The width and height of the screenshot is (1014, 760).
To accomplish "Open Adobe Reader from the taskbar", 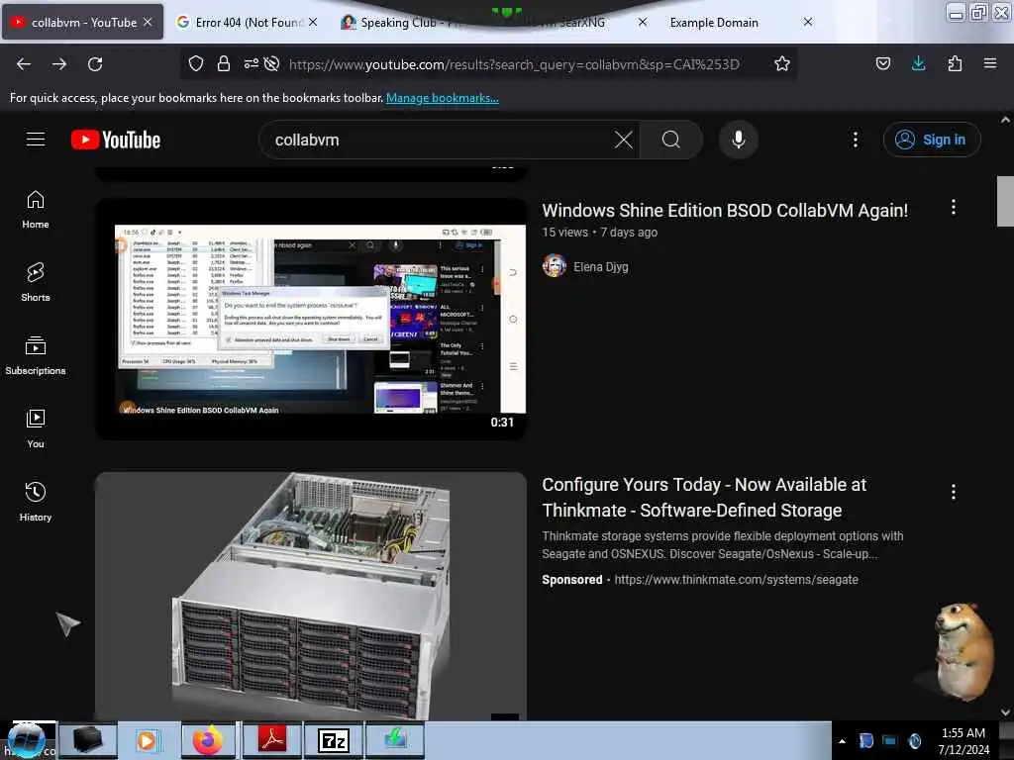I will [272, 740].
